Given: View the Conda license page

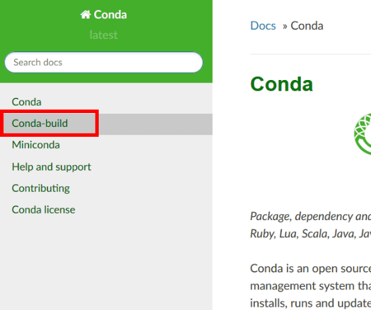Looking at the screenshot, I should coord(44,210).
